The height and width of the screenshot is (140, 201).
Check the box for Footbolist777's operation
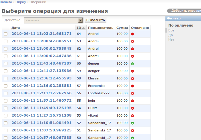pyautogui.click(x=6, y=93)
